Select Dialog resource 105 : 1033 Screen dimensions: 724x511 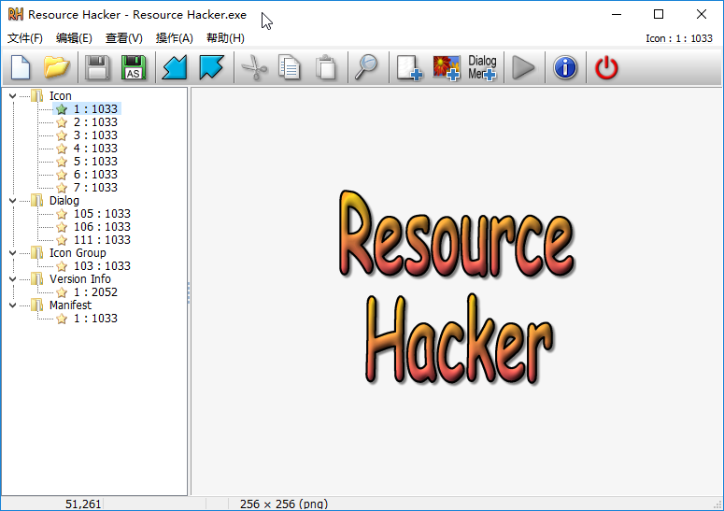pos(102,214)
